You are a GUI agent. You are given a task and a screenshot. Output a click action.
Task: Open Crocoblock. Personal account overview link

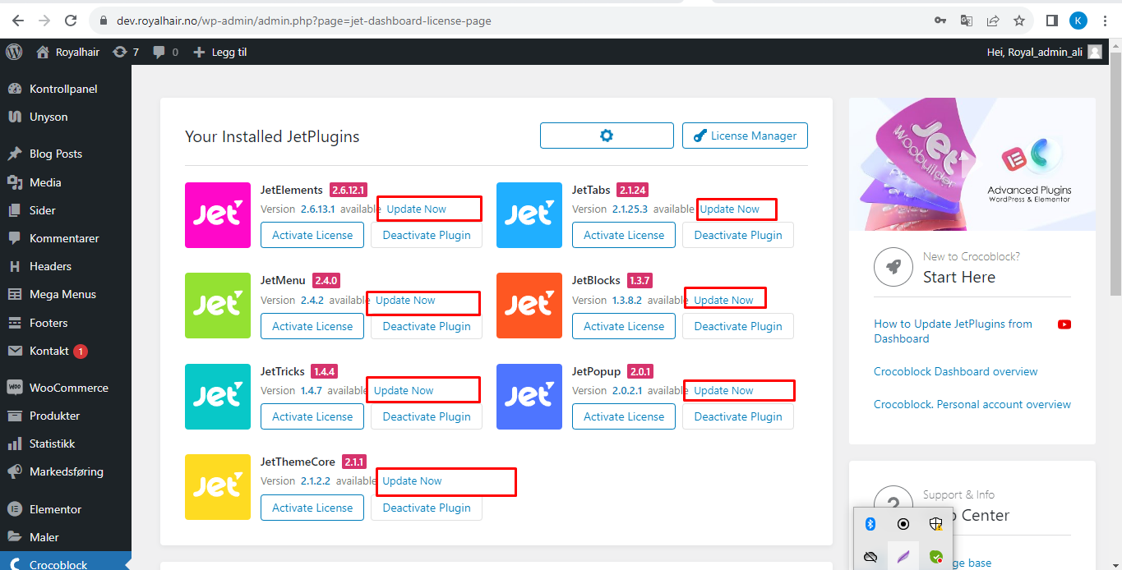point(972,404)
